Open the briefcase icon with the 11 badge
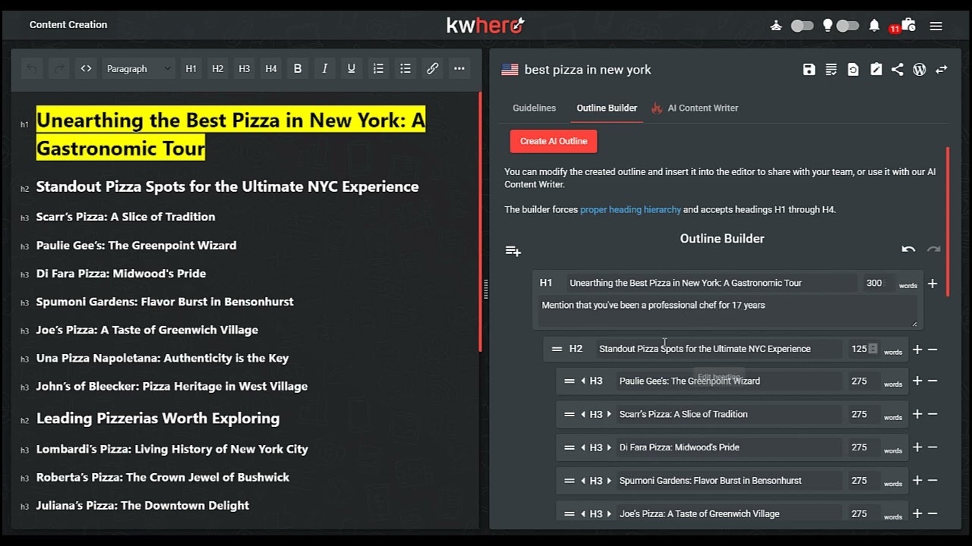Viewport: 972px width, 546px height. click(907, 24)
